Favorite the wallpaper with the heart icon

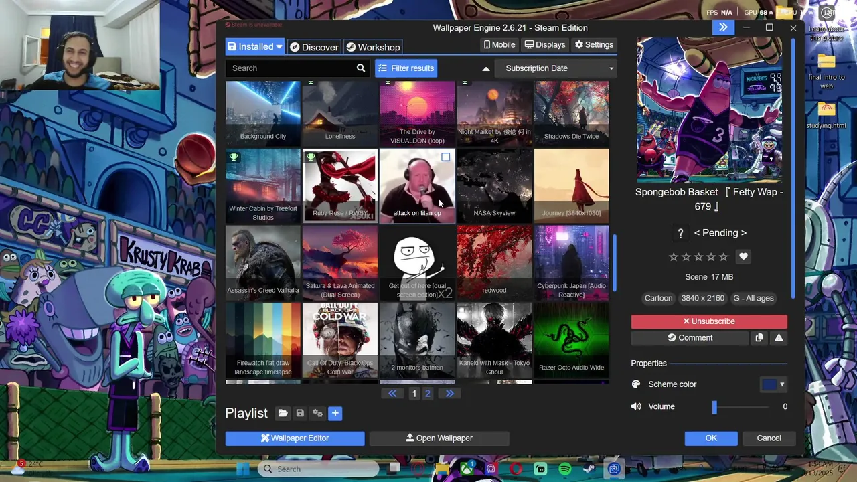tap(743, 256)
